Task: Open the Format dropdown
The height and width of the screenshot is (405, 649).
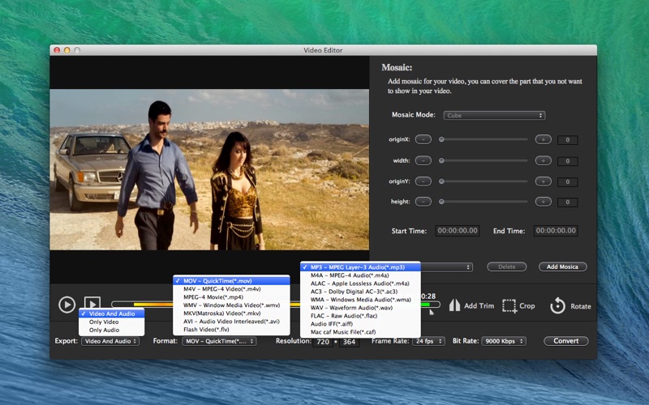Action: coord(219,341)
